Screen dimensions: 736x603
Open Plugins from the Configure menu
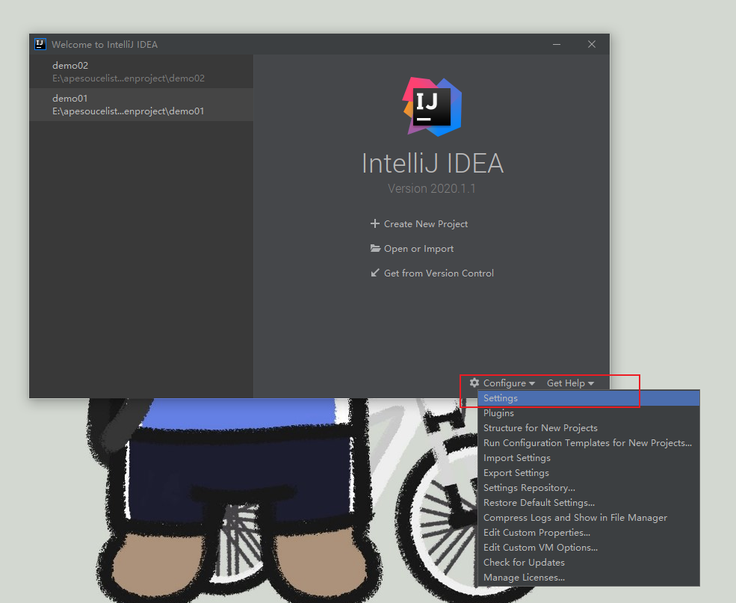tap(589, 413)
